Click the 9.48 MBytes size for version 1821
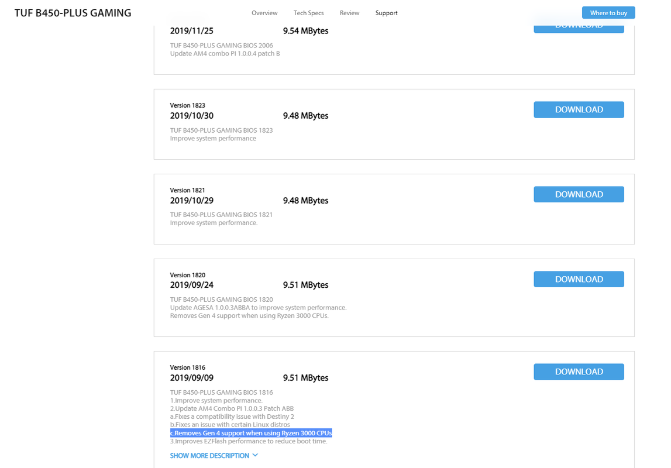Screen dimensions: 671x468 tap(305, 200)
